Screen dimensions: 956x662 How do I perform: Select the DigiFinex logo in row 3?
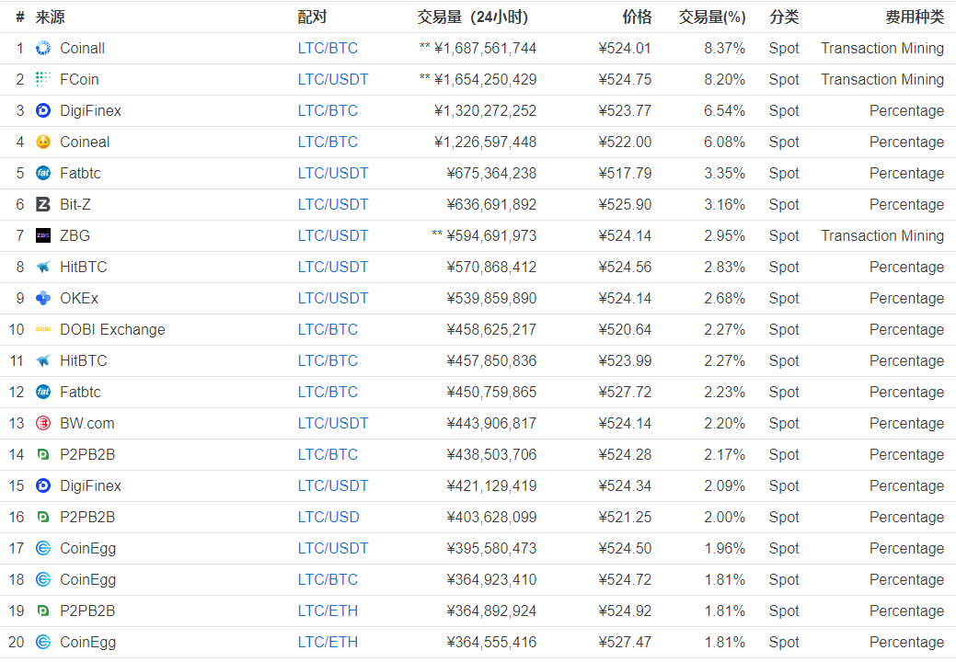pyautogui.click(x=42, y=111)
